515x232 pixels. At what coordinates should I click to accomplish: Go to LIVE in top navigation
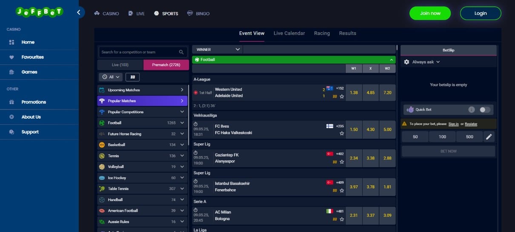136,14
